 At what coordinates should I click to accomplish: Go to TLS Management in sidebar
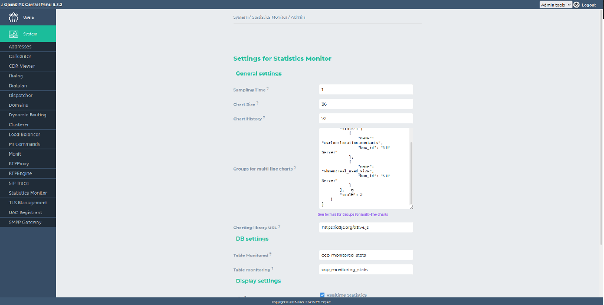[28, 202]
